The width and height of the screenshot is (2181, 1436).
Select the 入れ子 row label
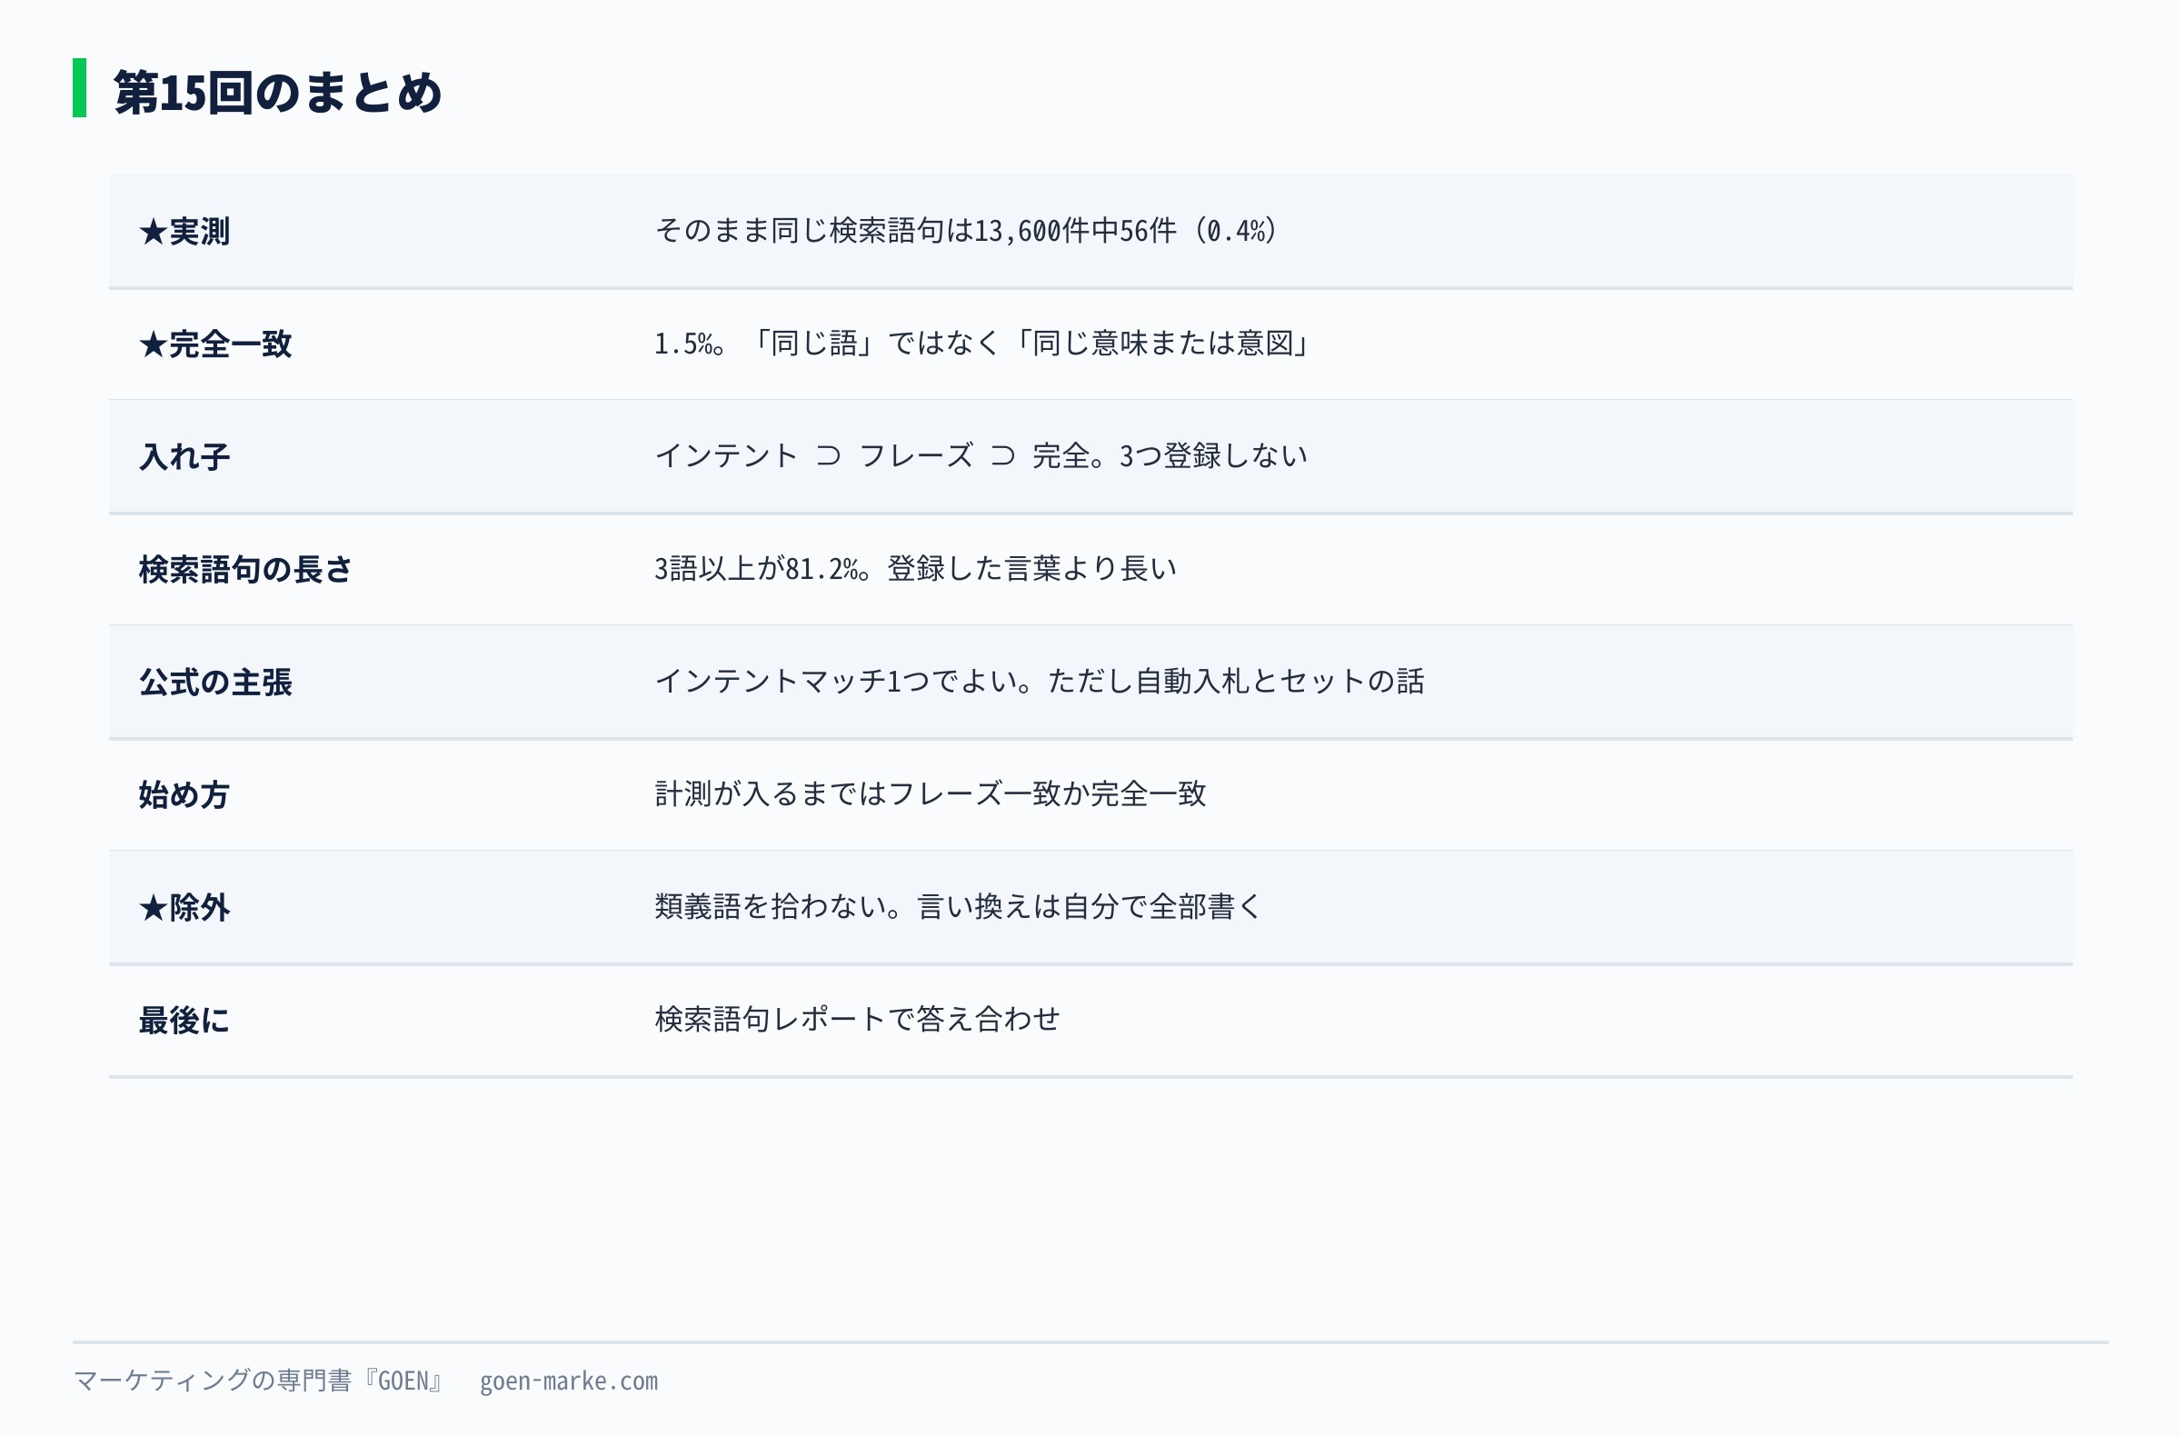tap(184, 457)
